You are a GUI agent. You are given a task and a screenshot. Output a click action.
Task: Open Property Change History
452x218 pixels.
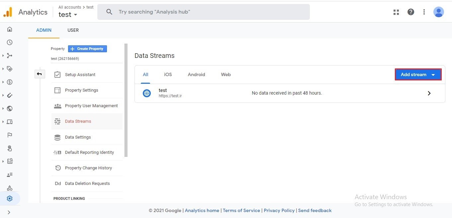88,168
